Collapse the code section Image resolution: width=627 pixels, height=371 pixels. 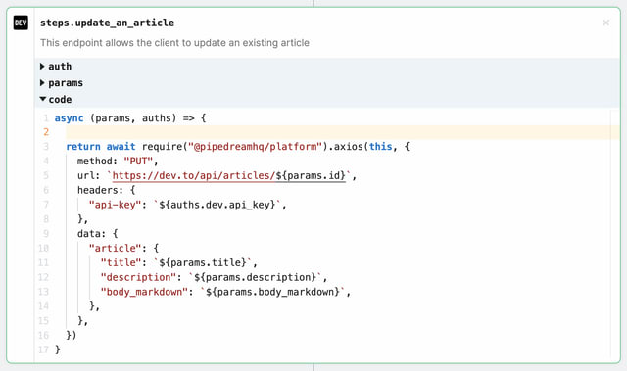click(56, 100)
